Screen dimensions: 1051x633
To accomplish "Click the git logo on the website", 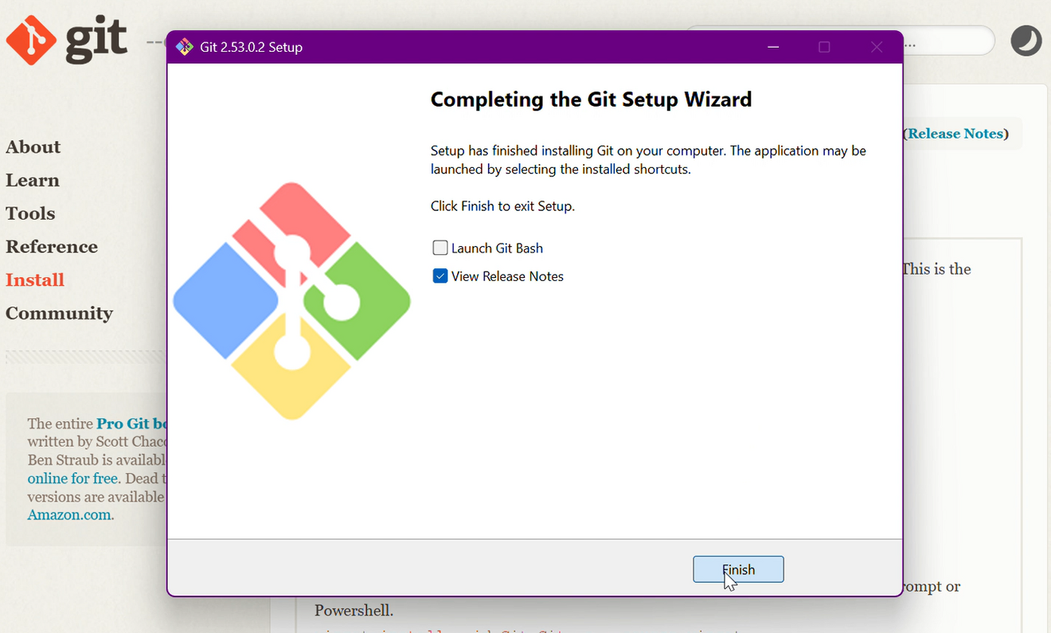I will (67, 40).
